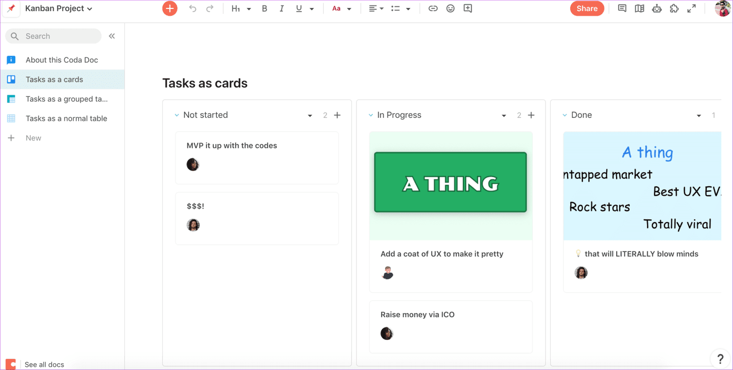Toggle full-screen expand icon

(691, 8)
